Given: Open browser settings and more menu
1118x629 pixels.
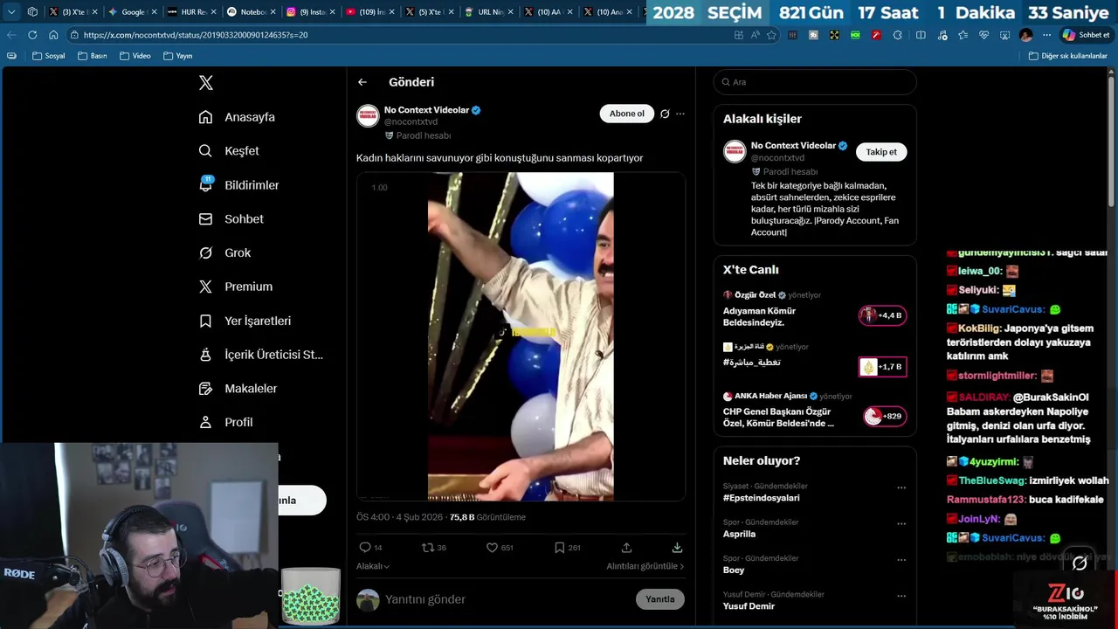Looking at the screenshot, I should coord(1046,35).
